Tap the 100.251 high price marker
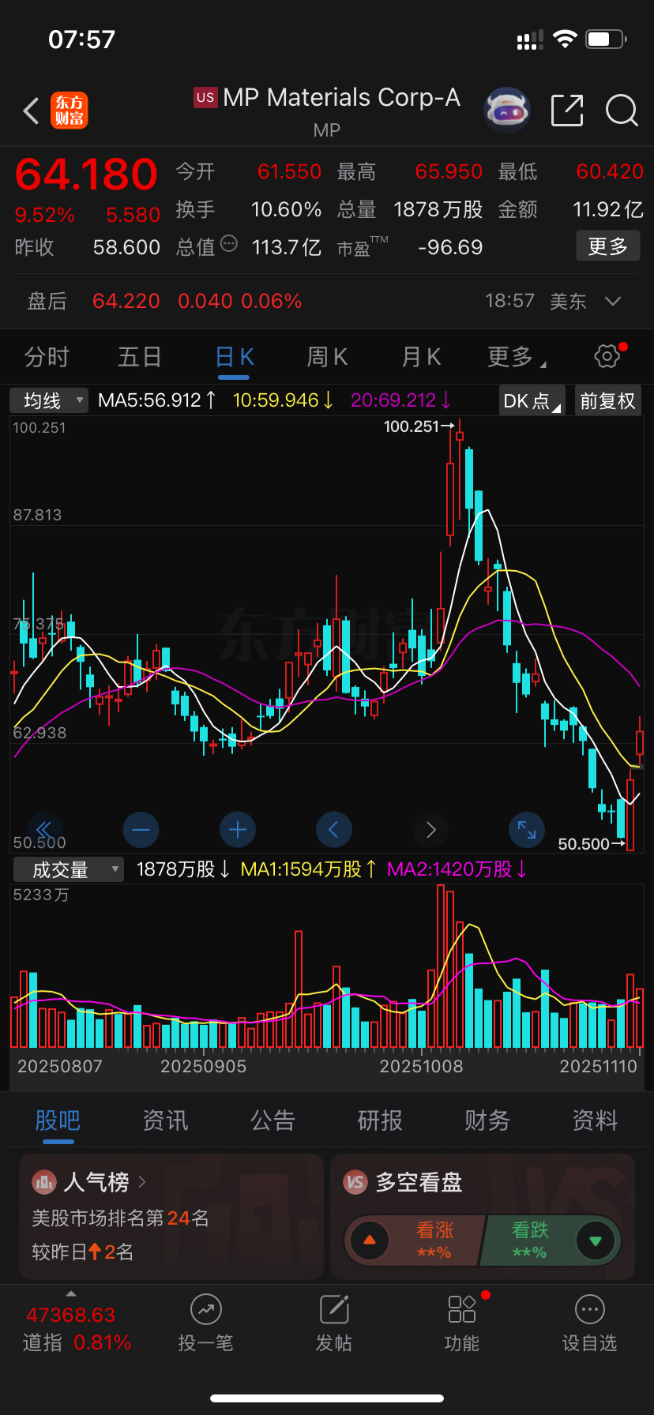Viewport: 654px width, 1415px height. [419, 426]
